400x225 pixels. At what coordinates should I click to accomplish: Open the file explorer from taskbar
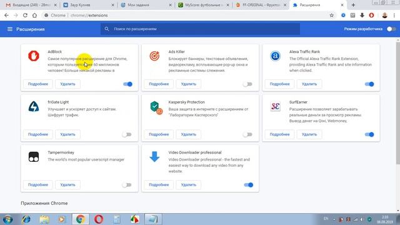coord(44,219)
